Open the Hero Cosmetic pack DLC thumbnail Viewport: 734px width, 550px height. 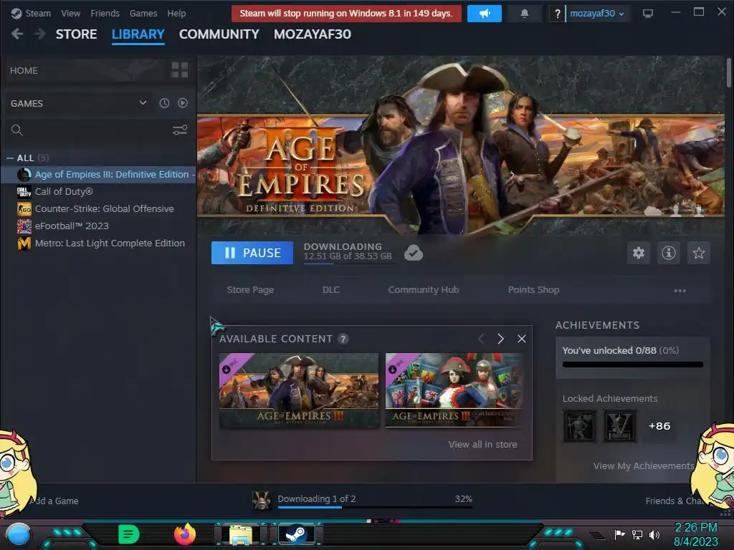click(x=454, y=390)
